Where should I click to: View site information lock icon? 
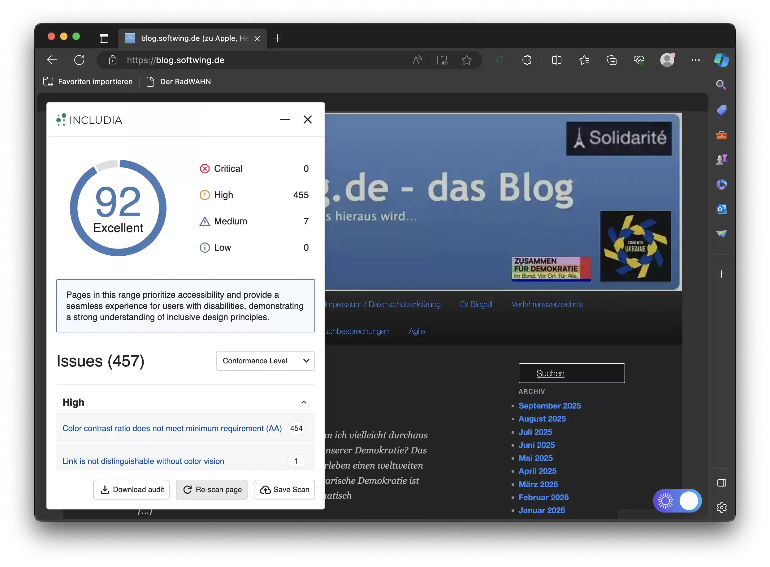[113, 60]
